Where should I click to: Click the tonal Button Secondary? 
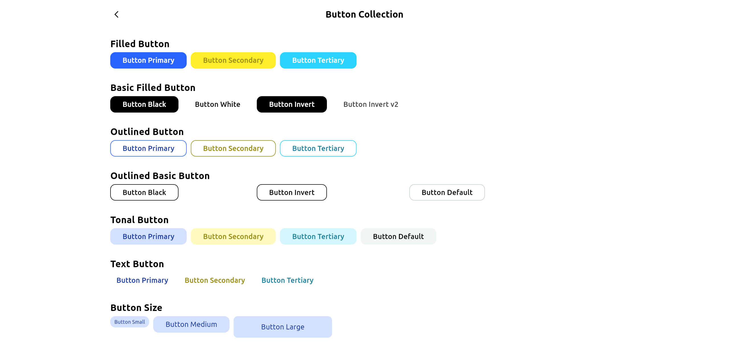point(233,236)
